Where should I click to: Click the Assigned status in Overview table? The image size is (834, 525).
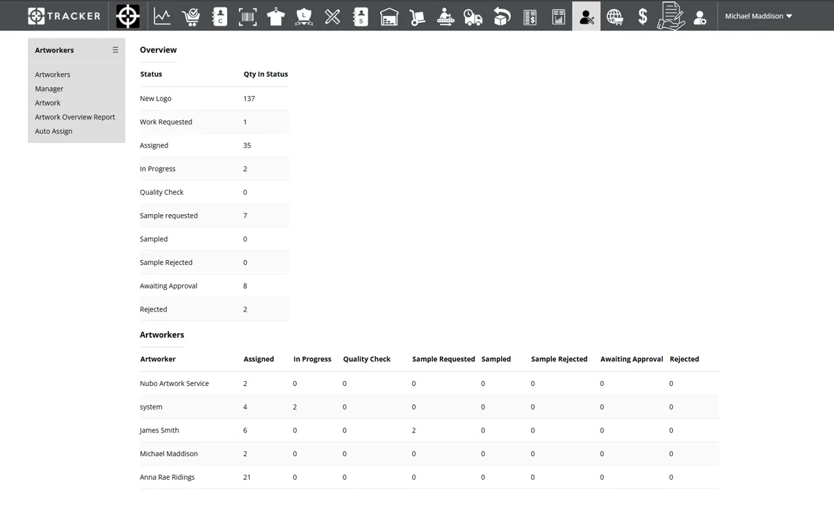pos(154,145)
